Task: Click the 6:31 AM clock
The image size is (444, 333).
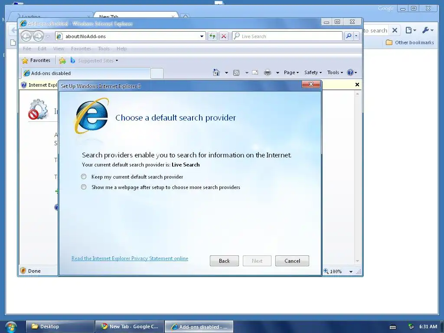Action: (x=428, y=326)
